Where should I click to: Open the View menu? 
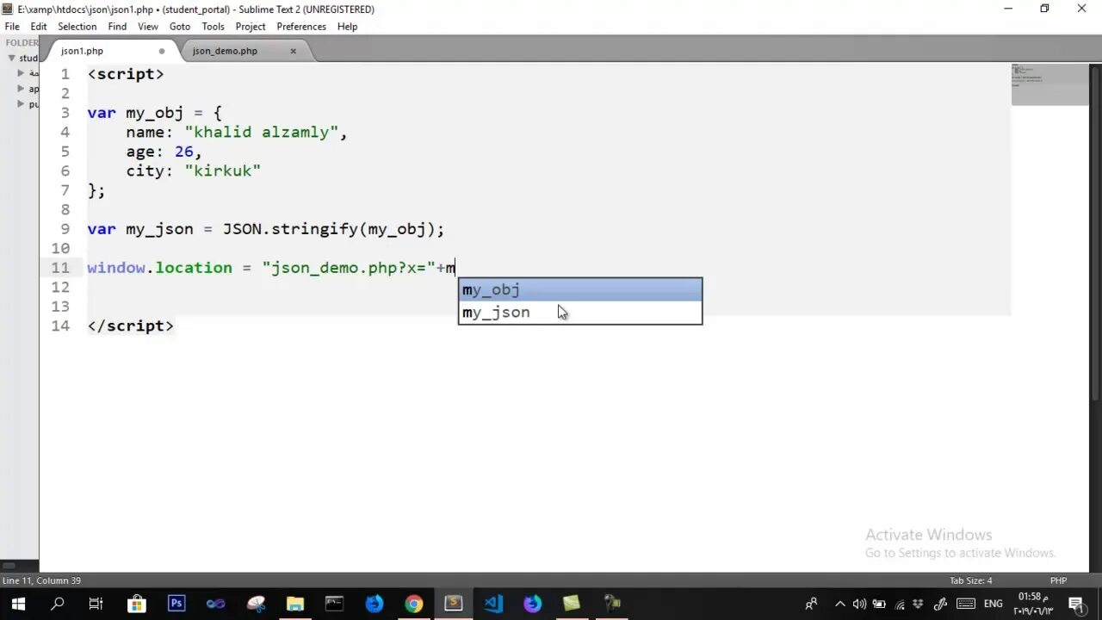tap(148, 27)
